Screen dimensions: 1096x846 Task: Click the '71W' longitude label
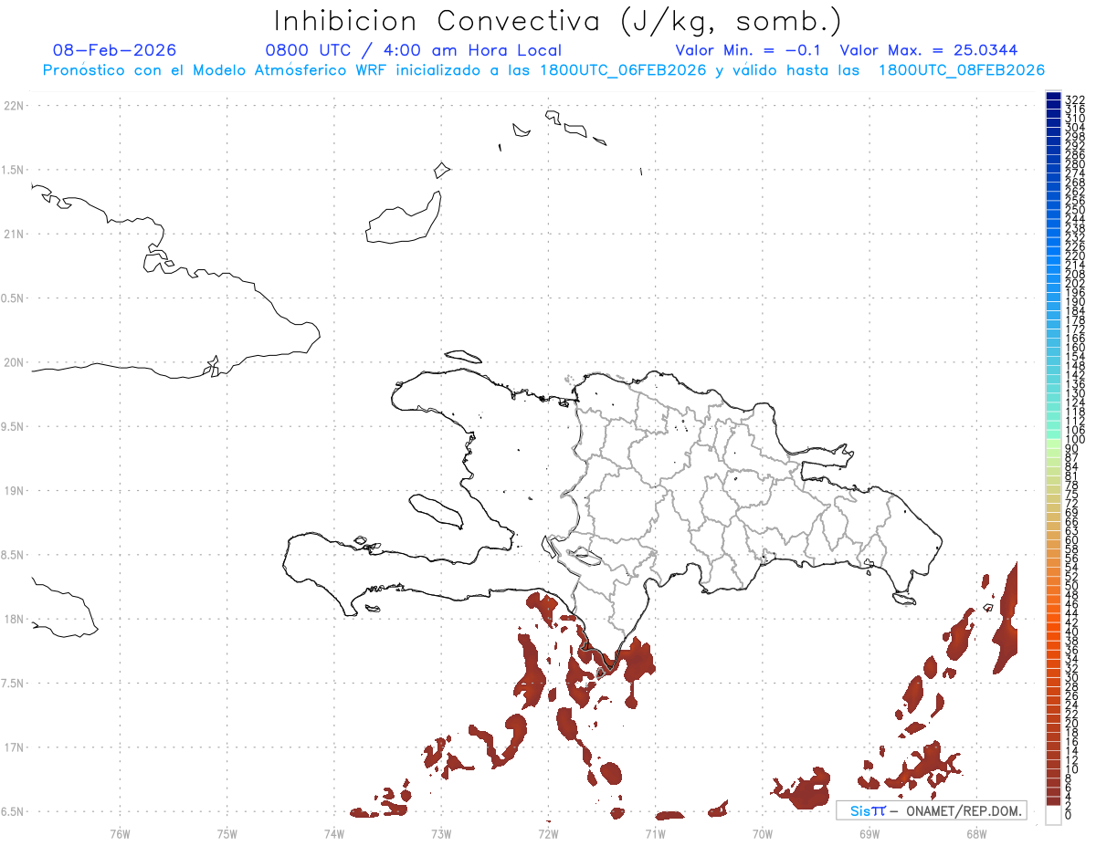(x=655, y=832)
